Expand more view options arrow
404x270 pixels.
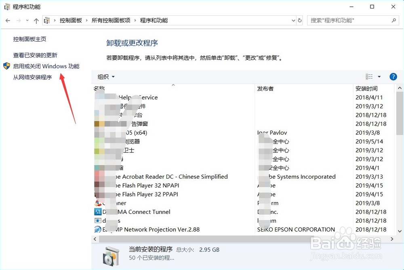379,76
